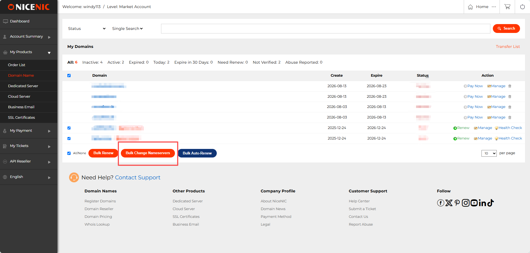Image resolution: width=530 pixels, height=253 pixels.
Task: Open the ellipsis menu beside Home
Action: 494,7
